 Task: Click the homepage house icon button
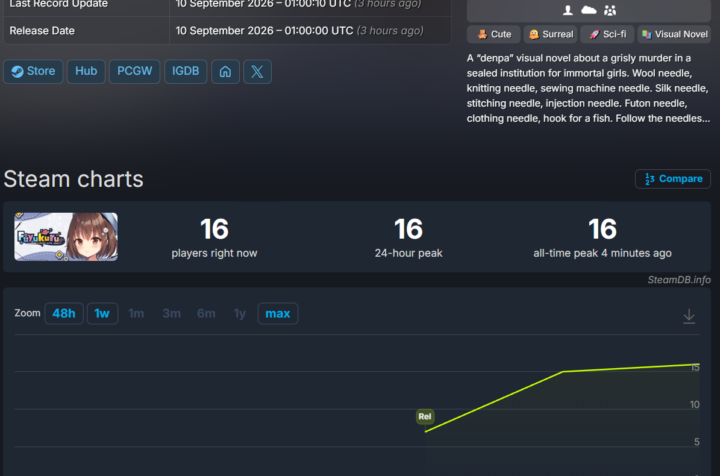click(x=225, y=72)
